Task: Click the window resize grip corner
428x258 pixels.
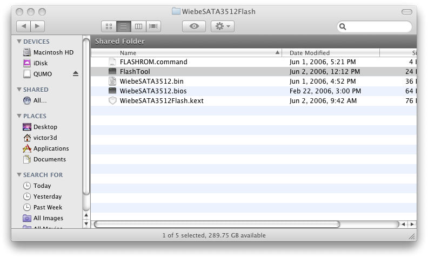Action: pos(412,236)
